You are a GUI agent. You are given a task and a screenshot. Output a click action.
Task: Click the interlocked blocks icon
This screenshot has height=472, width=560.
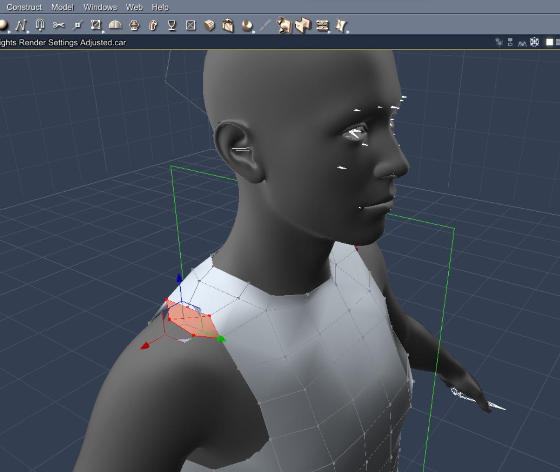tap(303, 25)
